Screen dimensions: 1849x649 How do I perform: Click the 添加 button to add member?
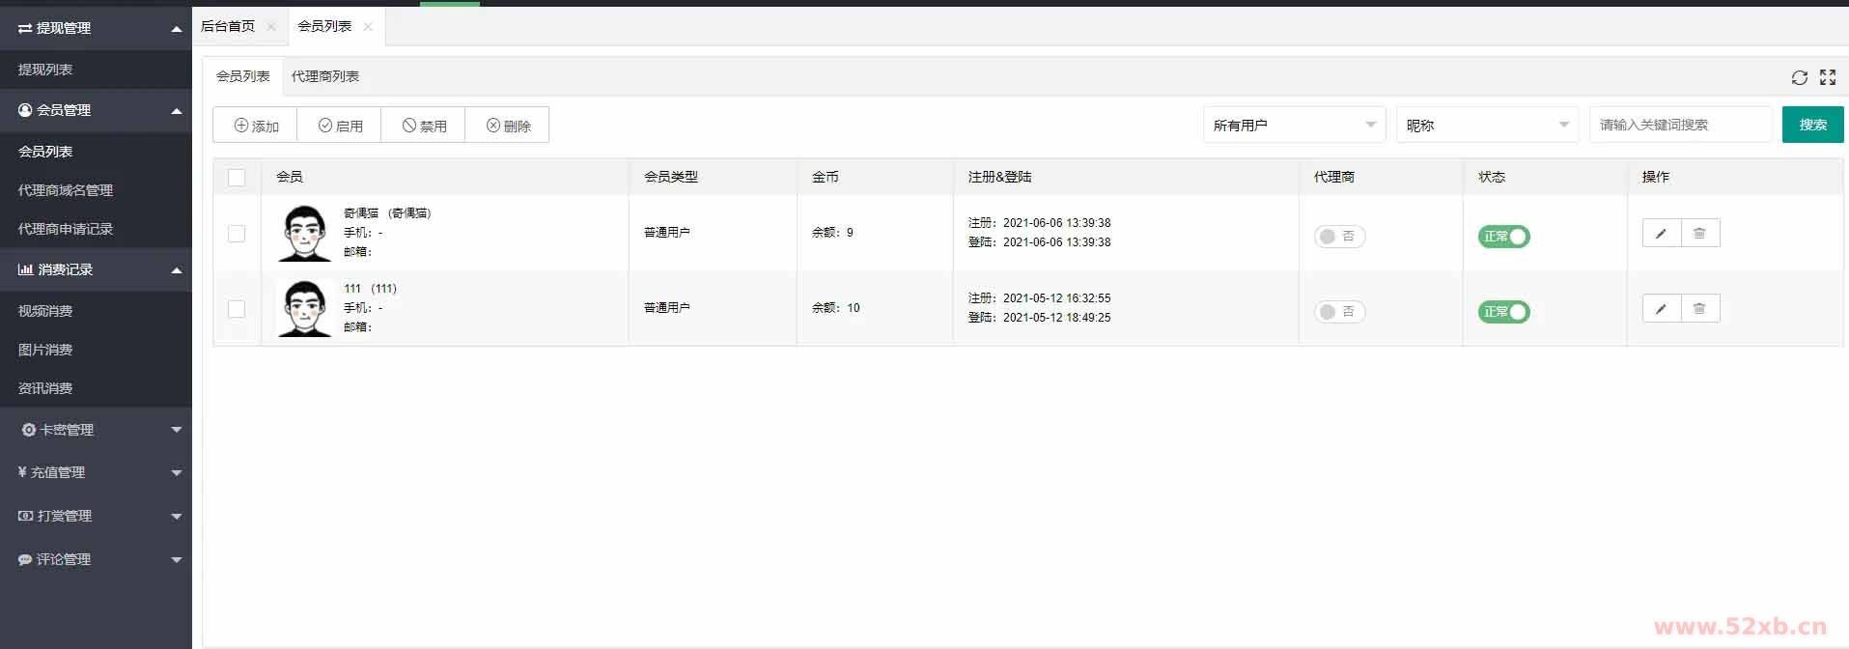[x=256, y=126]
